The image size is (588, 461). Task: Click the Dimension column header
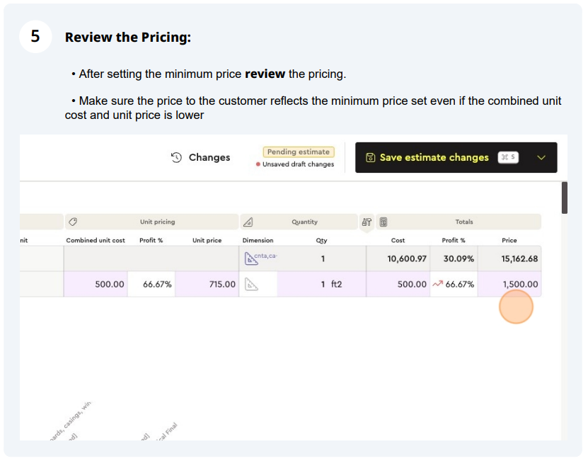tap(258, 240)
